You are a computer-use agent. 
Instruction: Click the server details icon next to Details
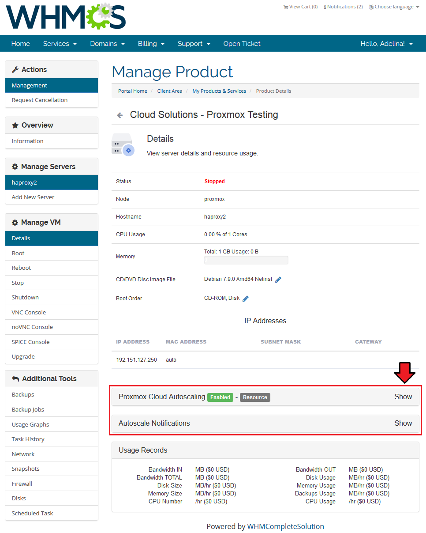click(x=123, y=145)
